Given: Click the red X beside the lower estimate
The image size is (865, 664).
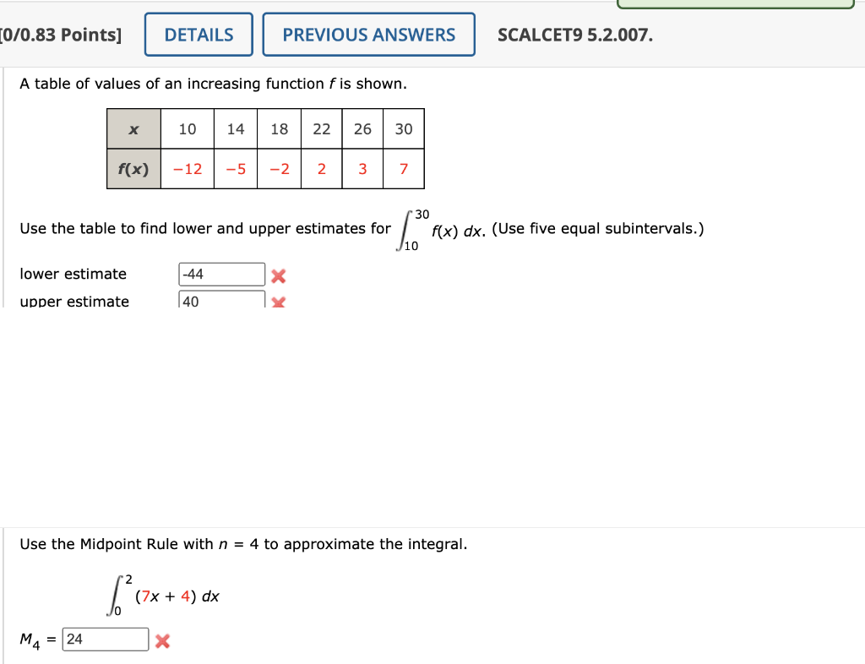Looking at the screenshot, I should coord(279,274).
